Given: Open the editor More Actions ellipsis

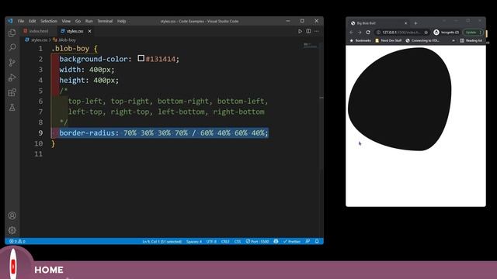Looking at the screenshot, I should coord(317,31).
